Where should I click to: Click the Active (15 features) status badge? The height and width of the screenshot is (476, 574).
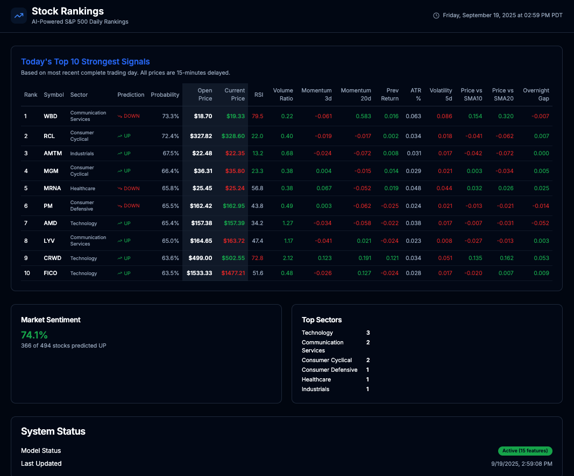pyautogui.click(x=525, y=451)
